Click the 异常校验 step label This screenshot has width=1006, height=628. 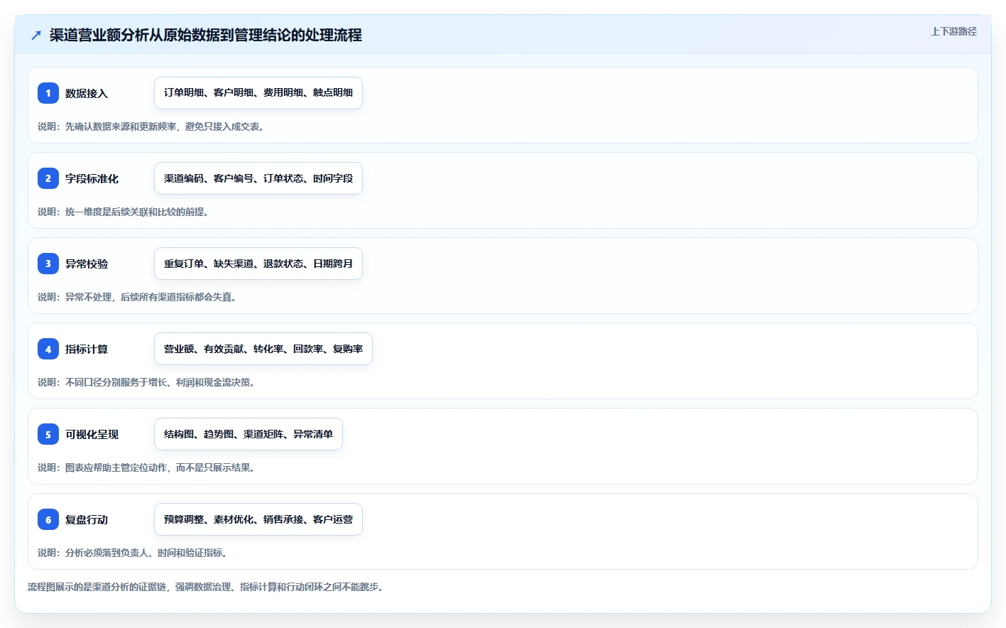(x=87, y=264)
